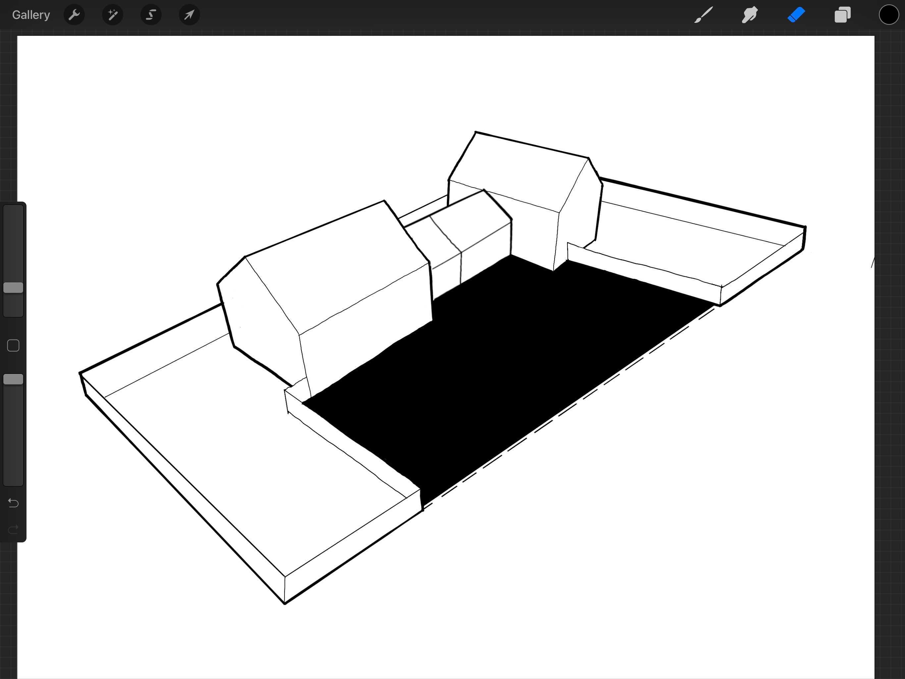The image size is (905, 679).
Task: Select the Smudge tool
Action: (x=750, y=15)
